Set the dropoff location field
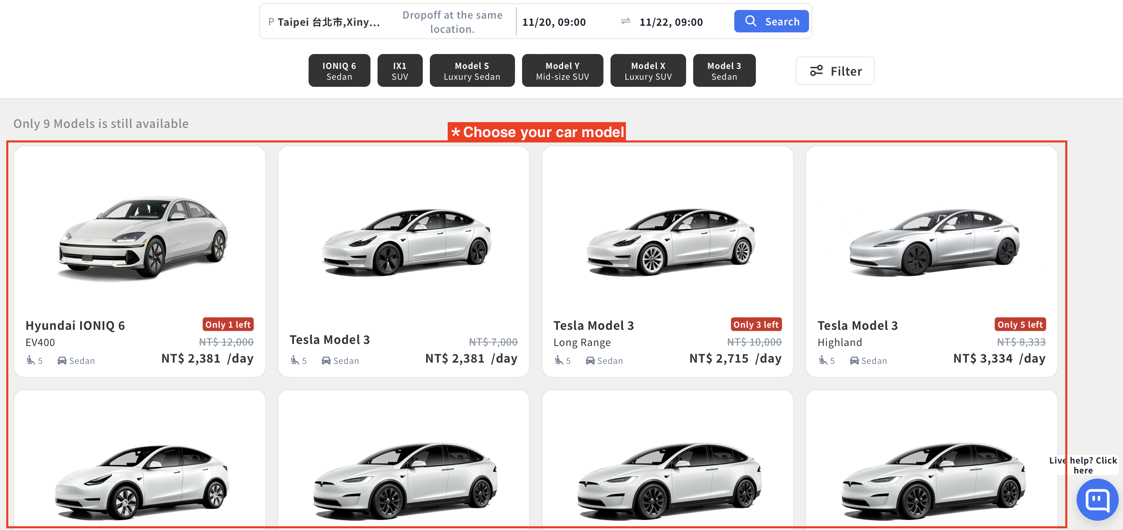 [x=452, y=22]
